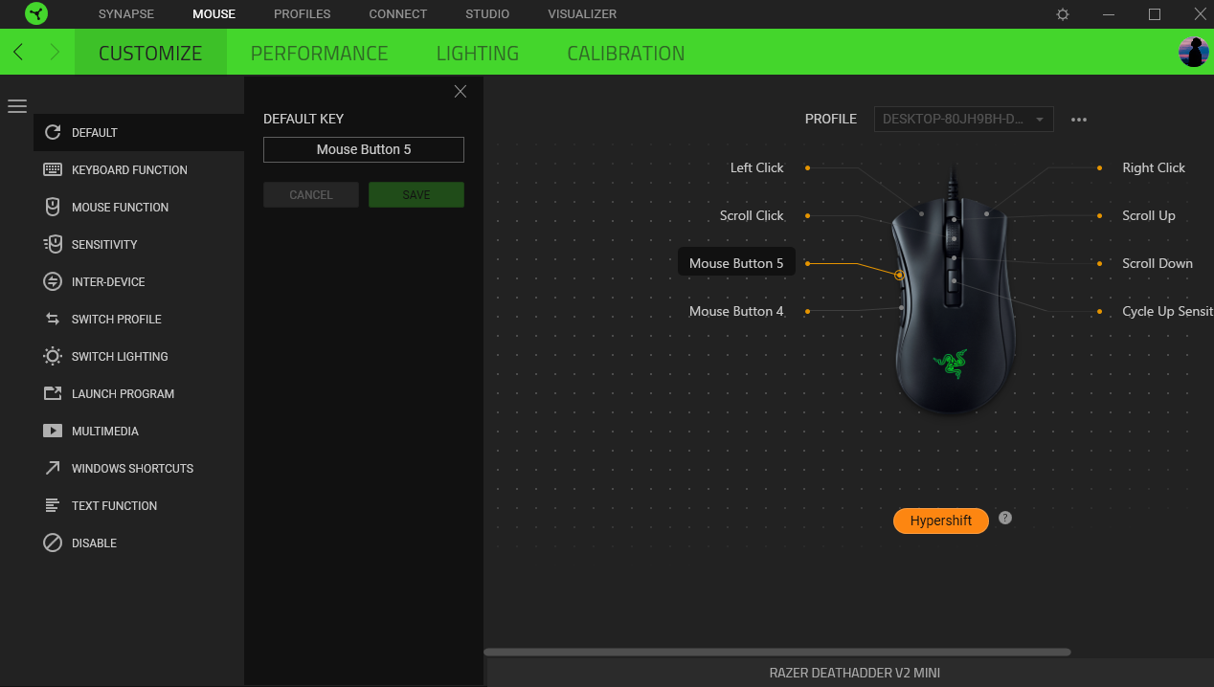Open profile options three-dots menu
The image size is (1214, 687).
pyautogui.click(x=1079, y=120)
